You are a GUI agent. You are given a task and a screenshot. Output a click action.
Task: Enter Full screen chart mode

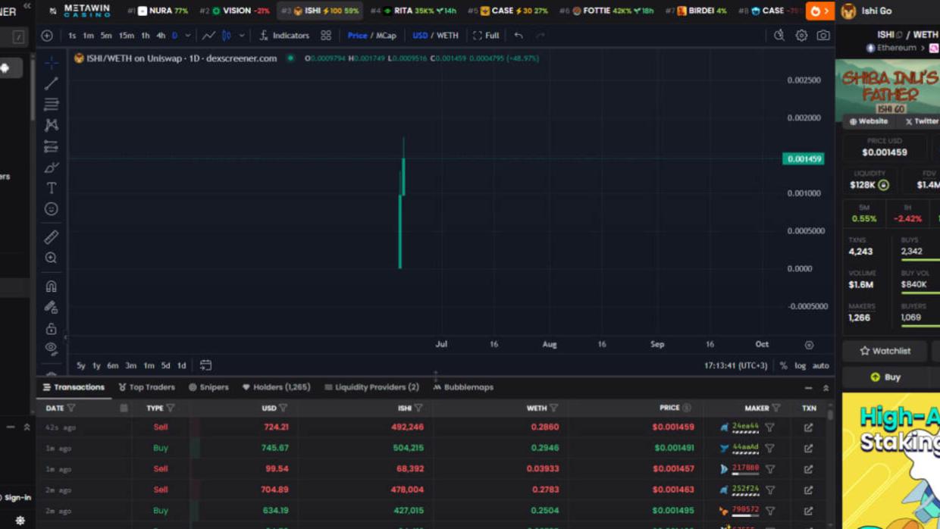[x=486, y=36]
